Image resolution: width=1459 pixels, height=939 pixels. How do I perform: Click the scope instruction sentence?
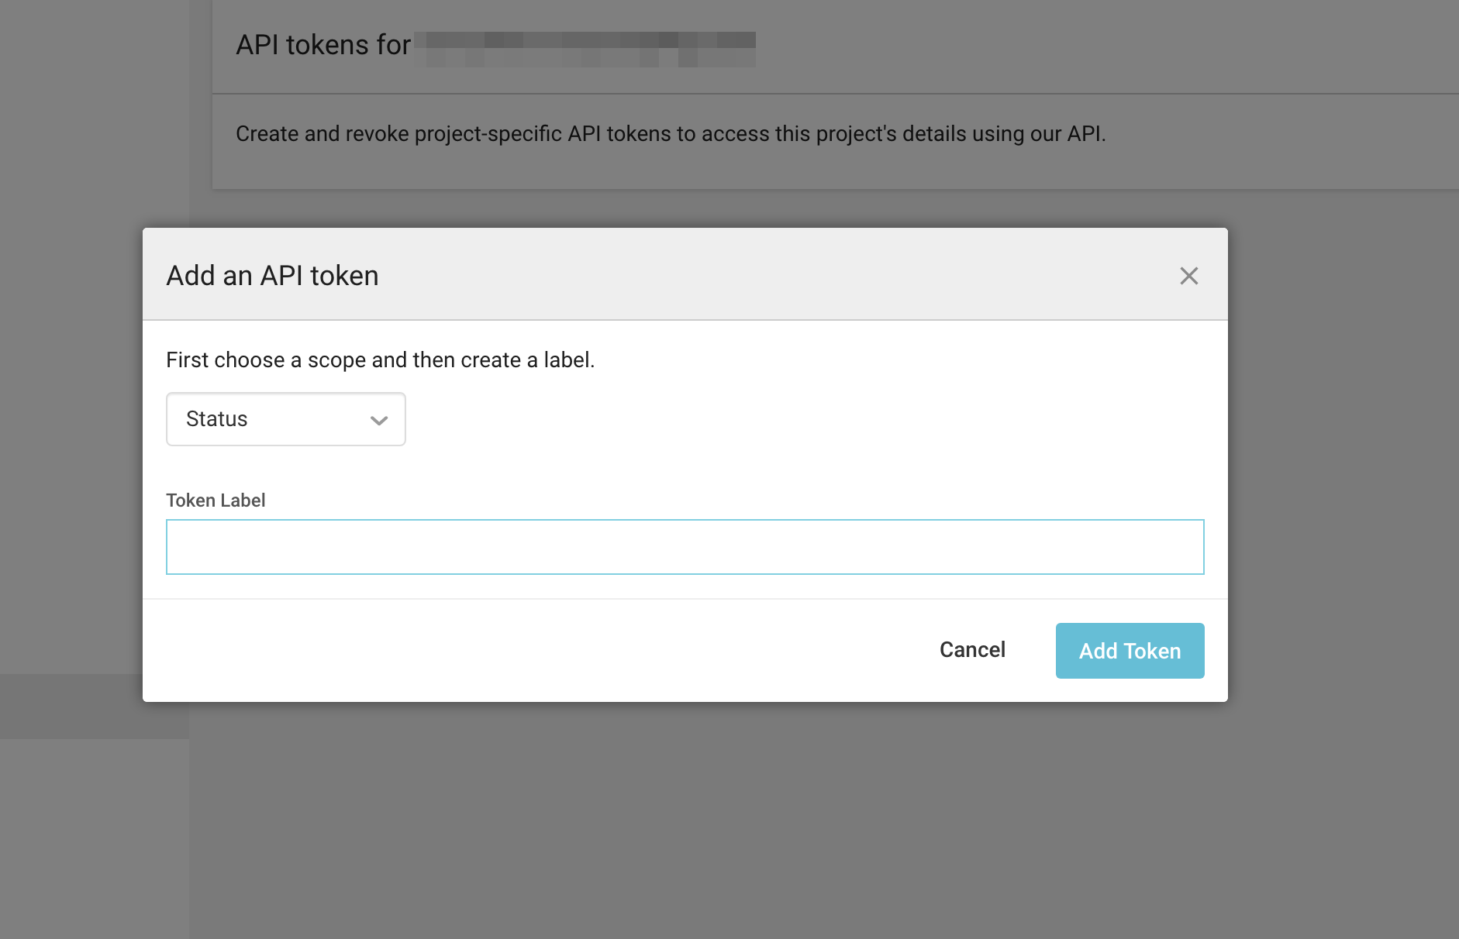click(x=380, y=359)
